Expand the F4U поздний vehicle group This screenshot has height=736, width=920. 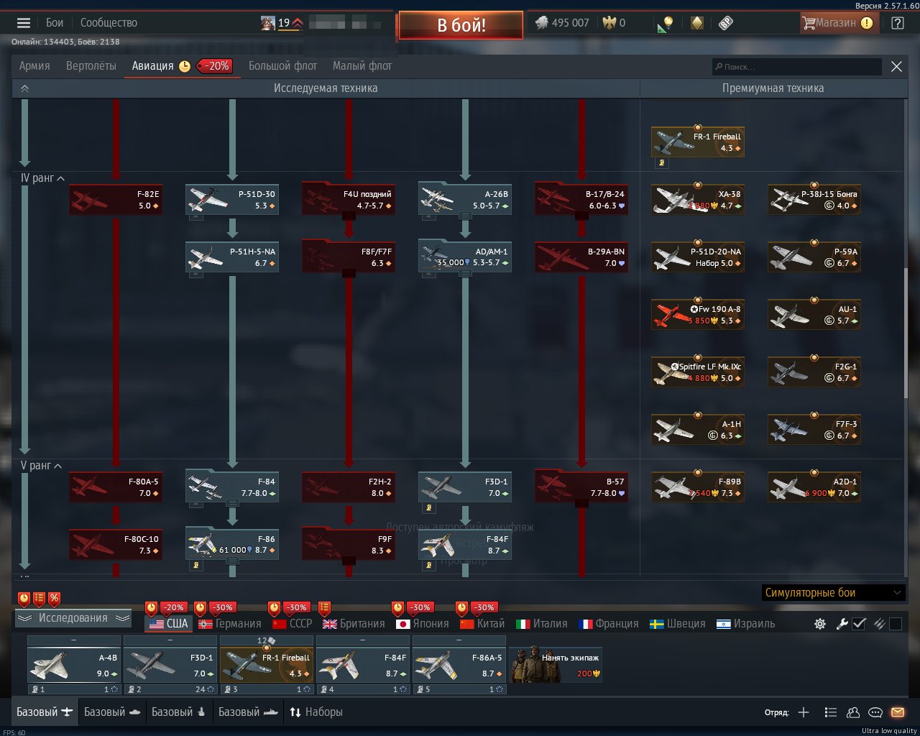tap(349, 199)
